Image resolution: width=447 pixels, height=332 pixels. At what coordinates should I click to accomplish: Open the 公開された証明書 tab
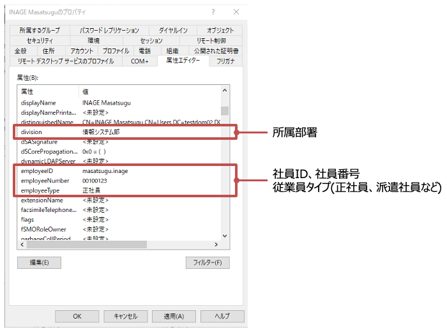(x=216, y=50)
